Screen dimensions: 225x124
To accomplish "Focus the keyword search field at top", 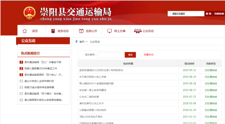I will coord(186,14).
